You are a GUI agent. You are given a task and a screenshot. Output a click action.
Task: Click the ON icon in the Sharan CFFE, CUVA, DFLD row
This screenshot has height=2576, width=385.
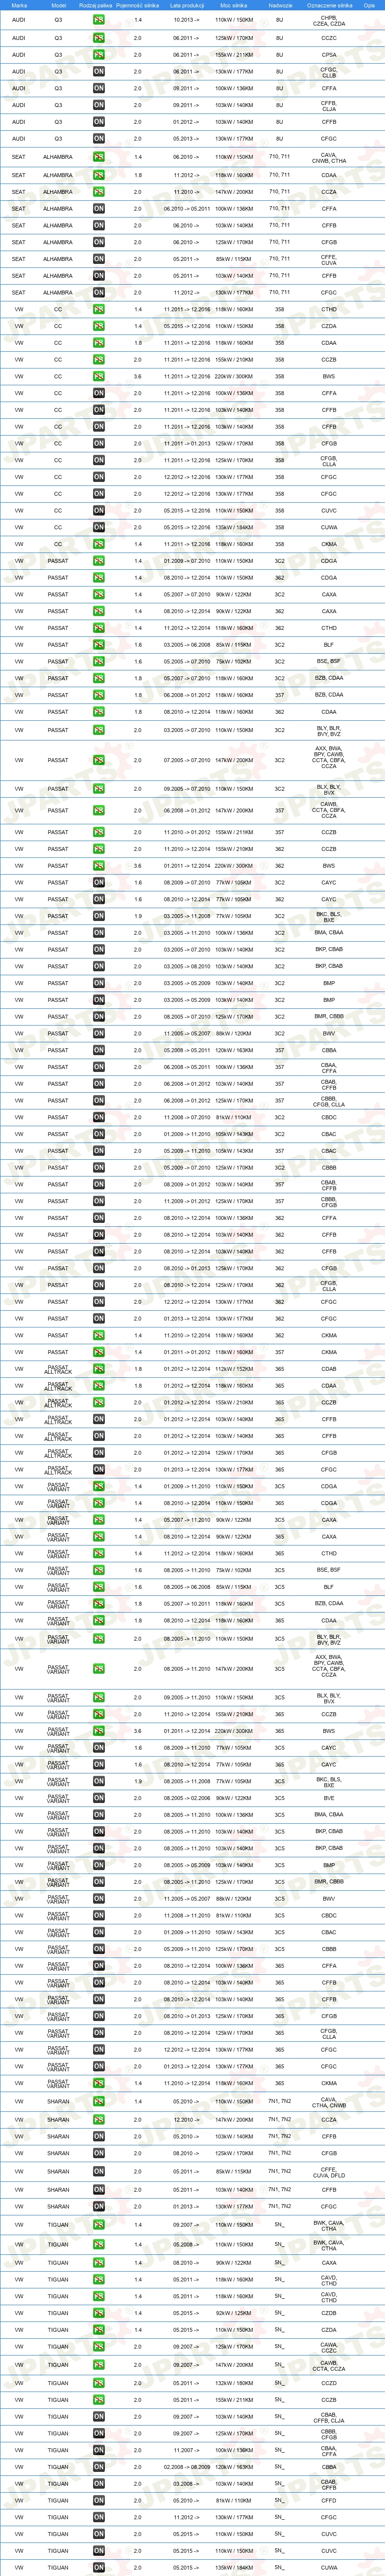pyautogui.click(x=99, y=2172)
